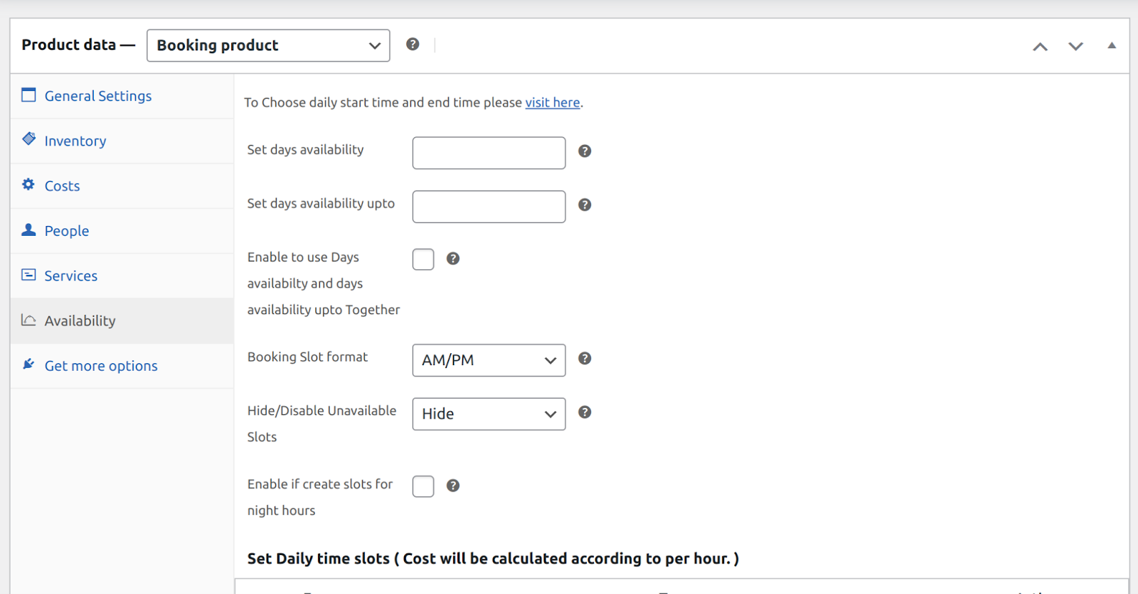Move Product data panel down arrow
The width and height of the screenshot is (1138, 594).
tap(1075, 47)
